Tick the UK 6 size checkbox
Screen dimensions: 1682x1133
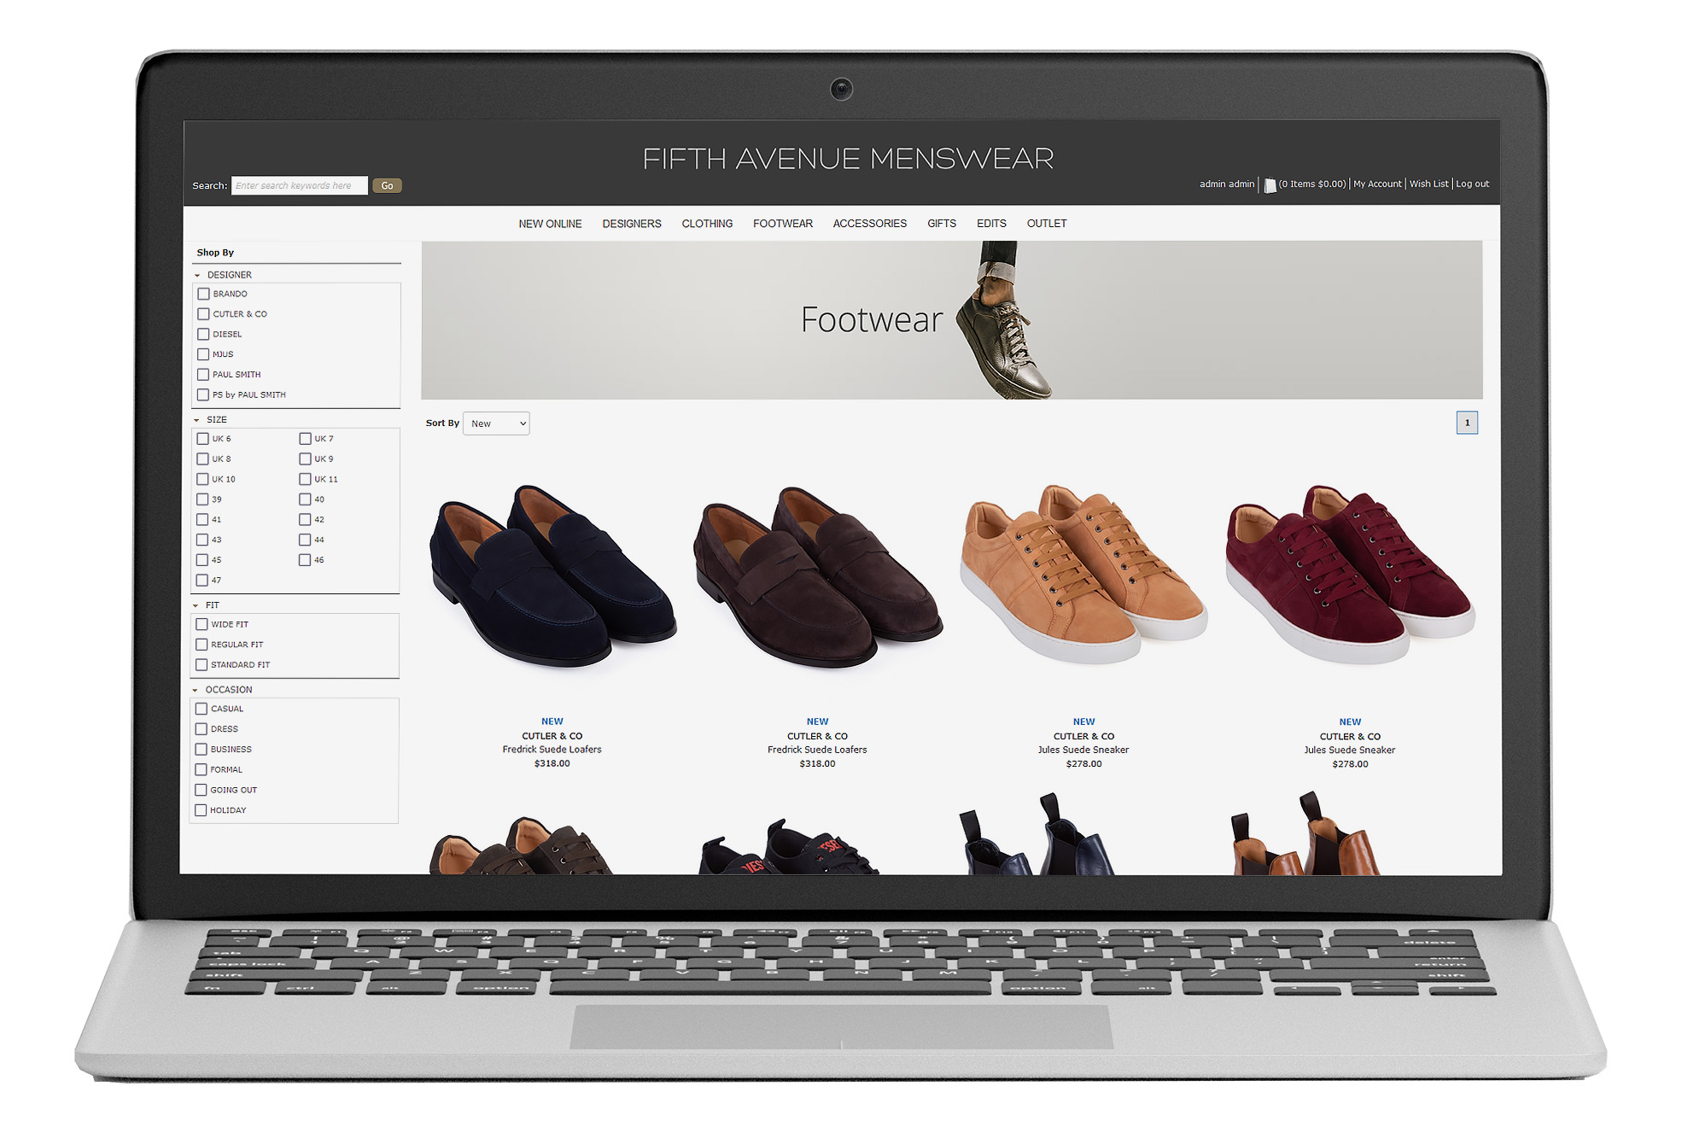pos(202,439)
